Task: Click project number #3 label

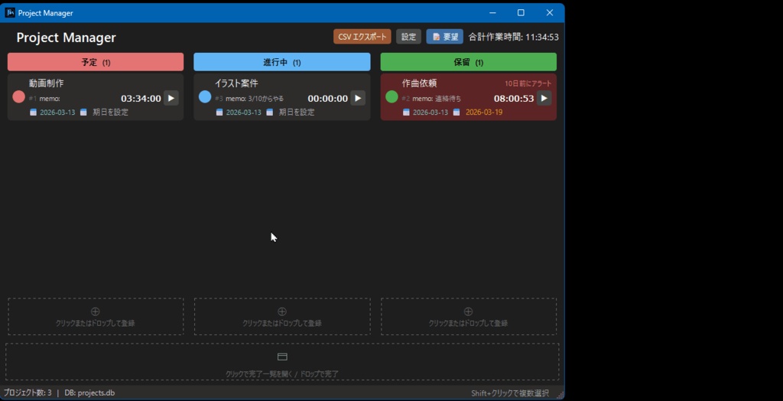Action: pyautogui.click(x=219, y=99)
